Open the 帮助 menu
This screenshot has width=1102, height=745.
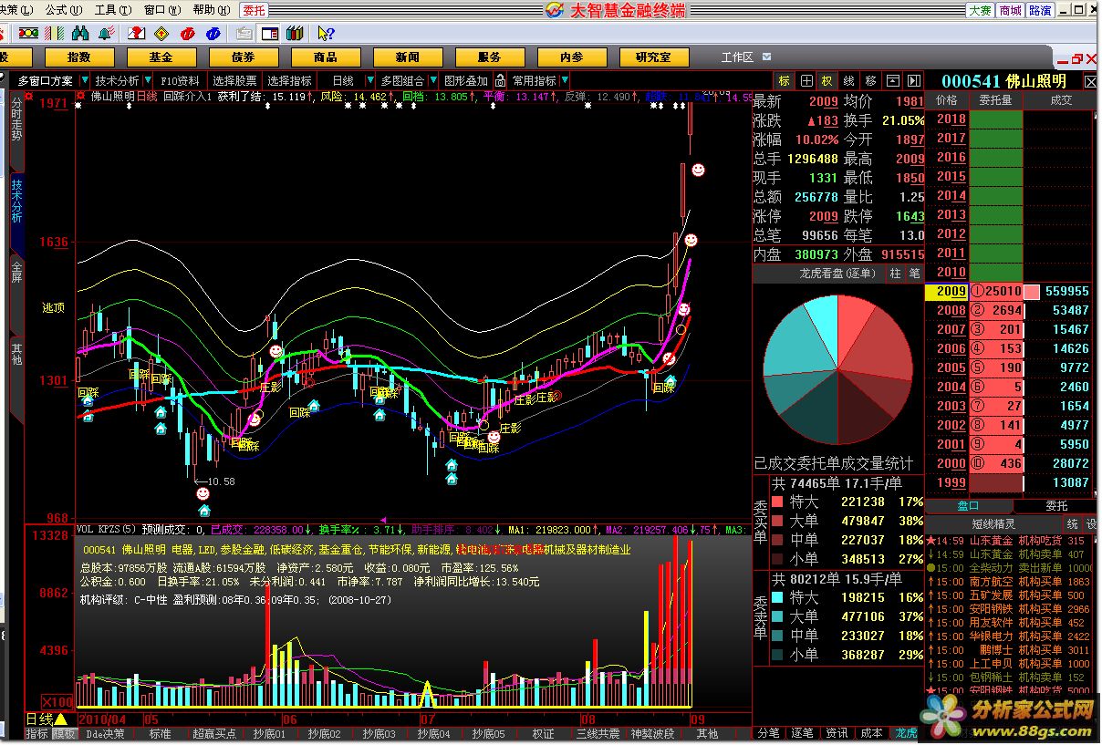tap(210, 10)
